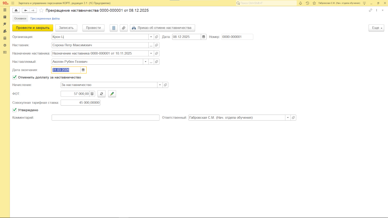Switch to Присоединенные файлы tab
This screenshot has height=218, width=388.
tap(45, 19)
